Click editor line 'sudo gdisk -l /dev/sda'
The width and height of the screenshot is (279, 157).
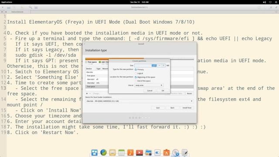pos(45,55)
